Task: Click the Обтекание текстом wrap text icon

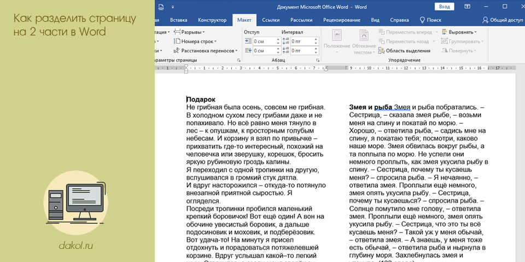Action: (364, 35)
